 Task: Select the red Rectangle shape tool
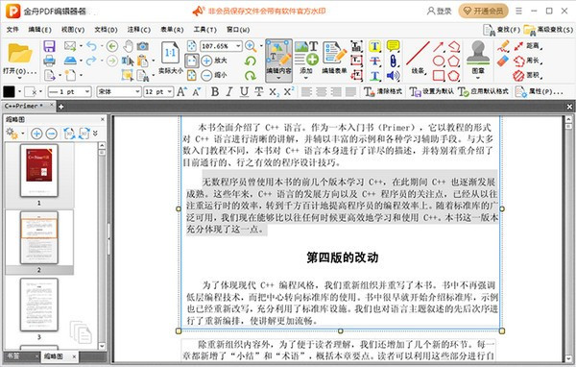[x=439, y=75]
